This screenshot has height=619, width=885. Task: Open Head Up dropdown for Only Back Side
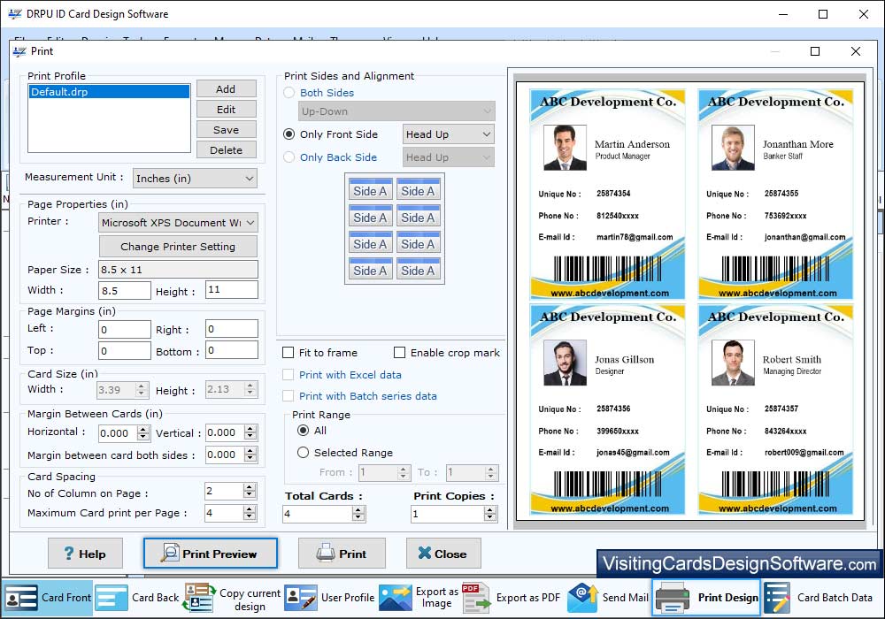(x=448, y=157)
